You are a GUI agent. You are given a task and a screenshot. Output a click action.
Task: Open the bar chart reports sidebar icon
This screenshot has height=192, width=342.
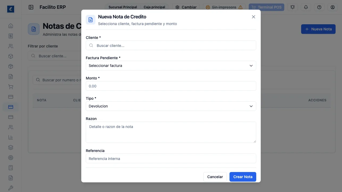11,137
